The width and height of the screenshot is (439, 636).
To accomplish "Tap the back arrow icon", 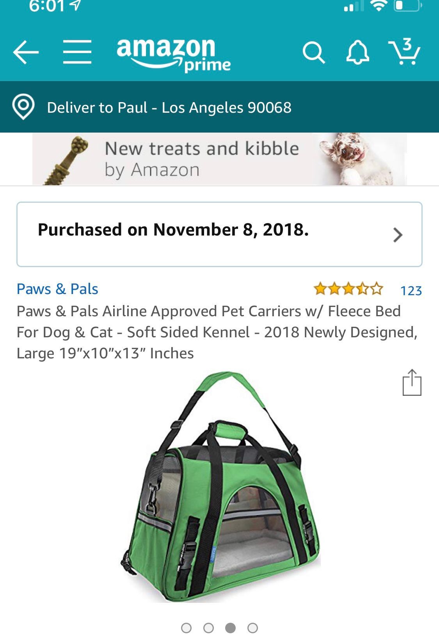I will point(26,52).
